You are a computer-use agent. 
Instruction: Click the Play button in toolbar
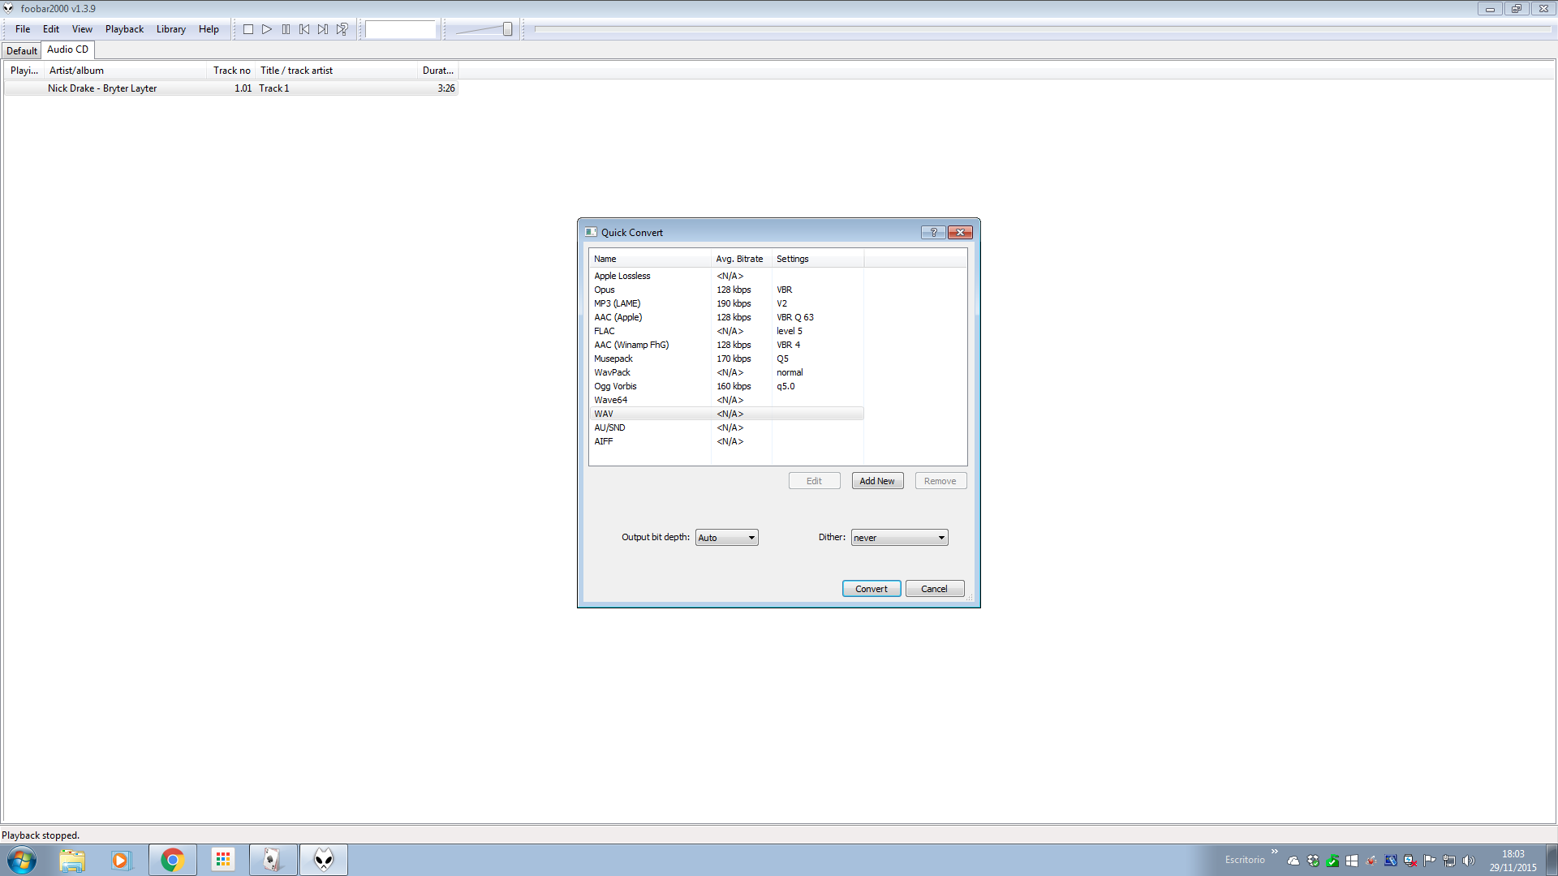tap(267, 29)
